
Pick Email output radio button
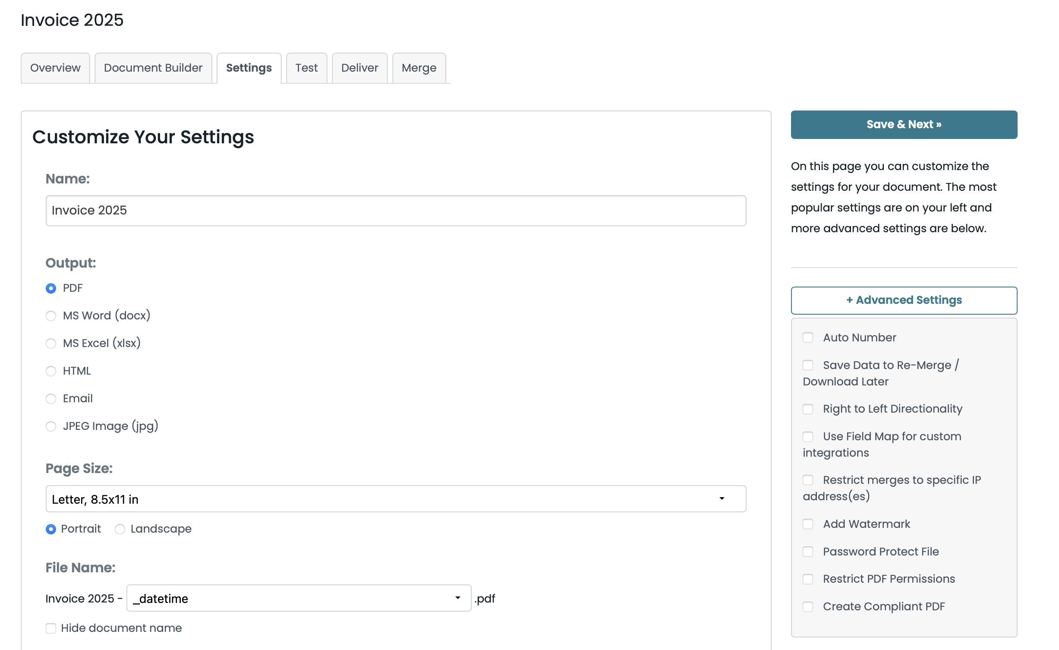[x=51, y=399]
